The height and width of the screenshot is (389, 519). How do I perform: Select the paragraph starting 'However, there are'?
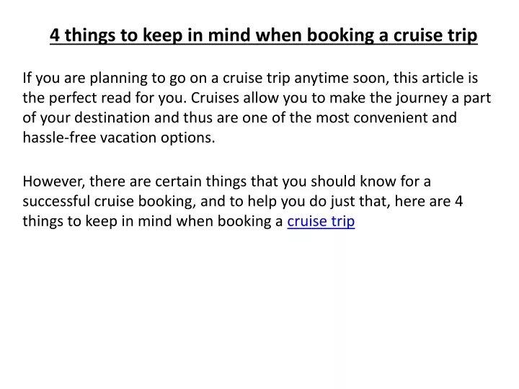pyautogui.click(x=243, y=201)
